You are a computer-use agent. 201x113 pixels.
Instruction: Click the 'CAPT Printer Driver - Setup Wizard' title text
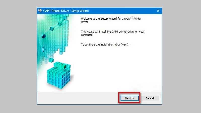pyautogui.click(x=66, y=11)
